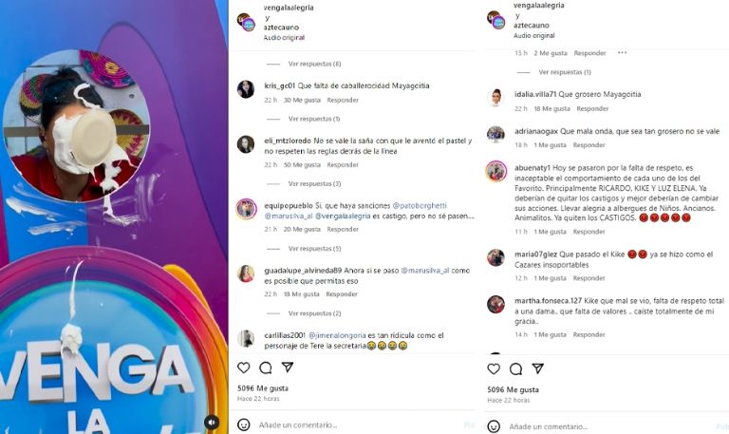729x434 pixels.
Task: Open abuenaty1 profile avatar
Action: pos(496,171)
